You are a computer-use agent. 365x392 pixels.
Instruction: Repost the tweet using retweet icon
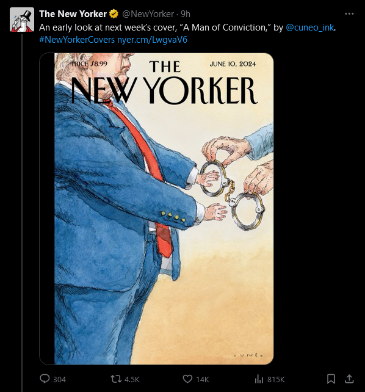click(116, 379)
